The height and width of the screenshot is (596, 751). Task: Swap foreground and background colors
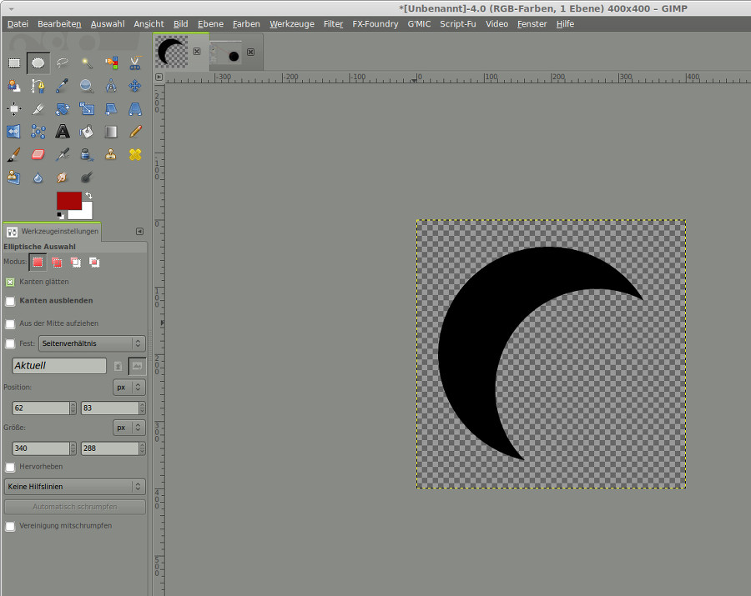(88, 195)
